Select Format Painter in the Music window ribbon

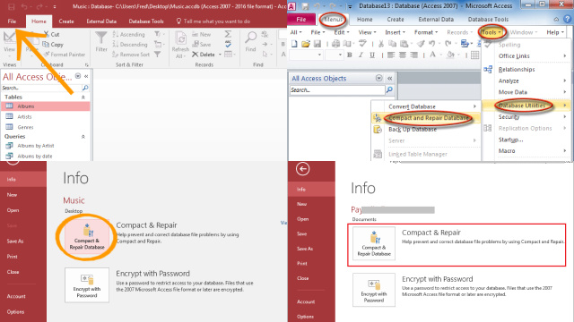(64, 55)
